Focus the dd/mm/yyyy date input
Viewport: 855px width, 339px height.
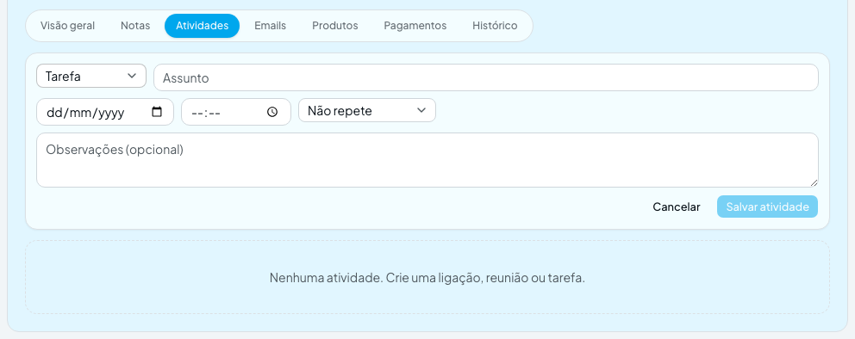click(x=104, y=112)
